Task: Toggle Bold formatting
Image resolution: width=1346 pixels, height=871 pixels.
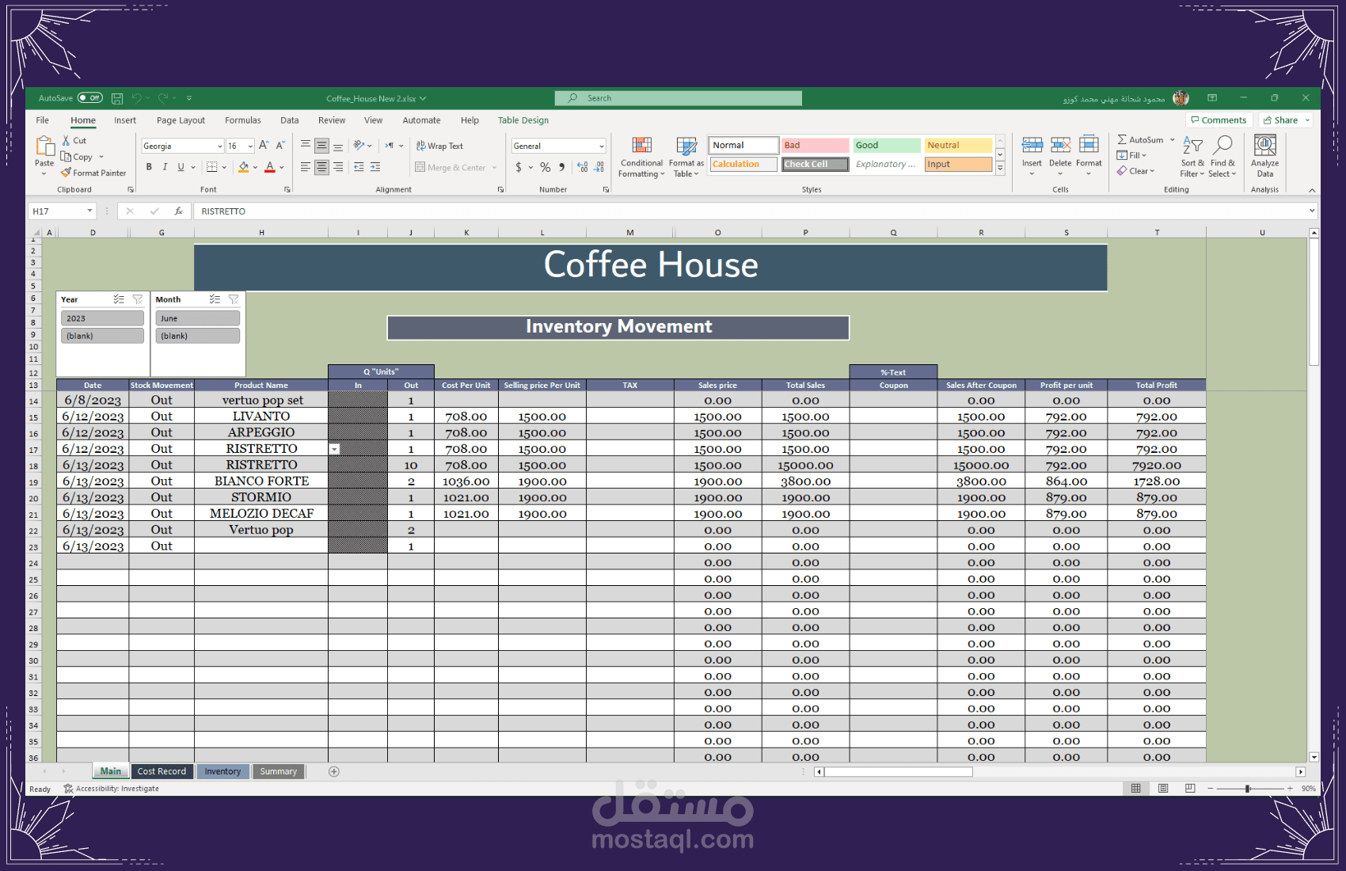Action: (x=149, y=167)
